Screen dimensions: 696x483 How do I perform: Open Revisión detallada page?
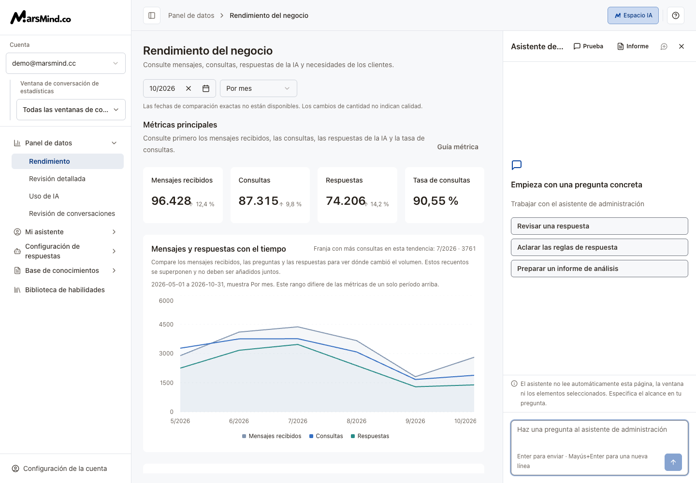point(68,179)
